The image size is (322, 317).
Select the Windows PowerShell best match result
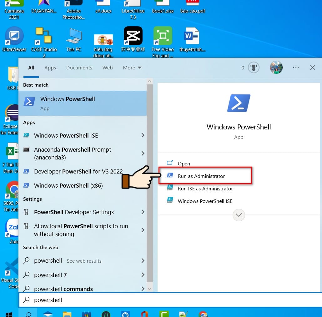coord(83,103)
